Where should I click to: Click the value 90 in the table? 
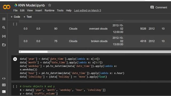(56, 29)
